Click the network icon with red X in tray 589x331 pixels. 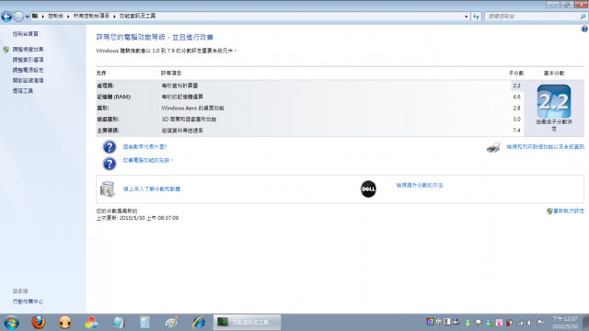point(509,323)
